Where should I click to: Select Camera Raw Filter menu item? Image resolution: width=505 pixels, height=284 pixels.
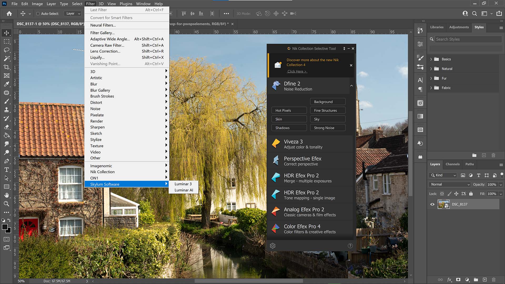tap(127, 45)
